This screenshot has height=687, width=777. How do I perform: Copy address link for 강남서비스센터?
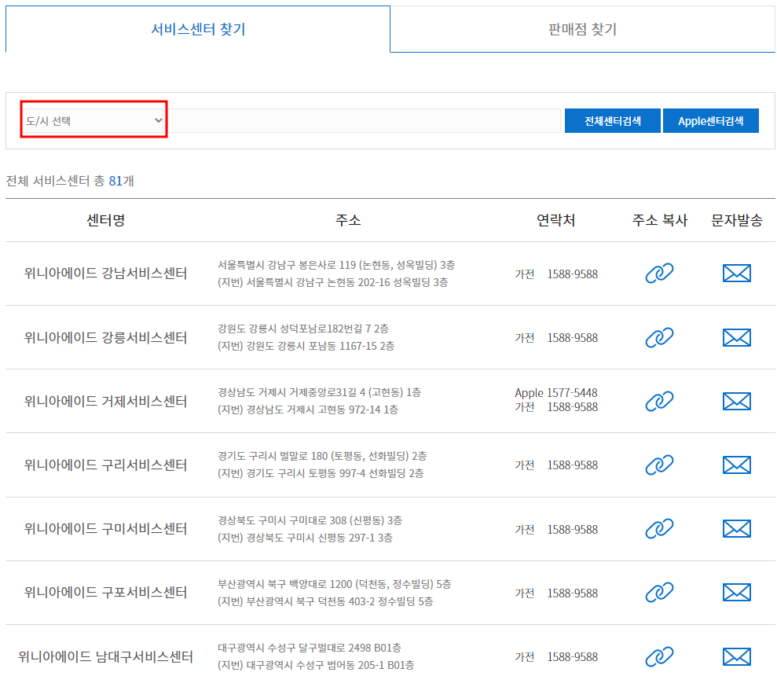[x=659, y=273]
